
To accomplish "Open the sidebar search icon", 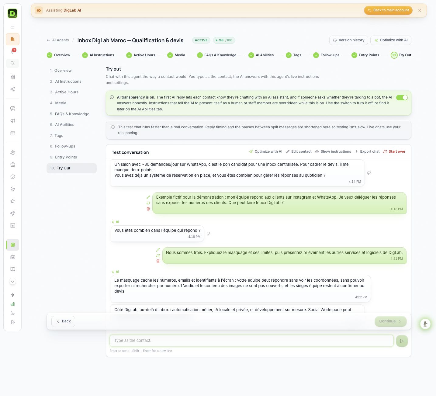I will coord(12,63).
